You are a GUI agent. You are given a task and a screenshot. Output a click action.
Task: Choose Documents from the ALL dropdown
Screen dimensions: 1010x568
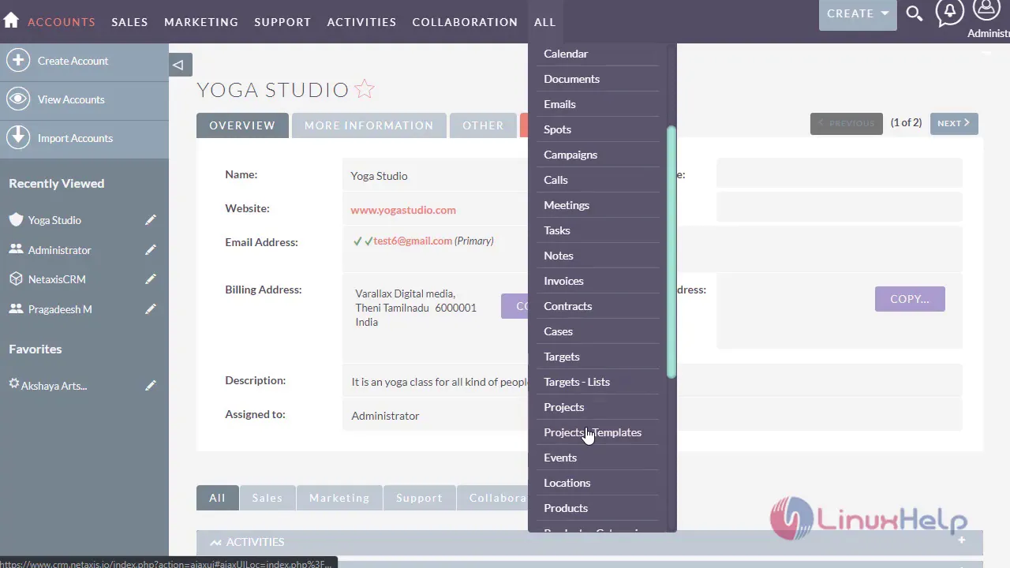tap(571, 79)
